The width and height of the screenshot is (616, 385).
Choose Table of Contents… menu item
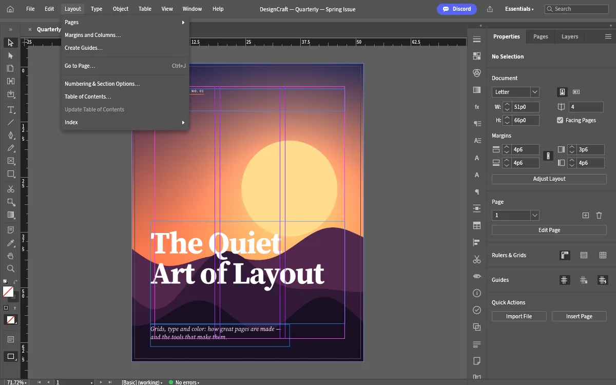click(125, 97)
